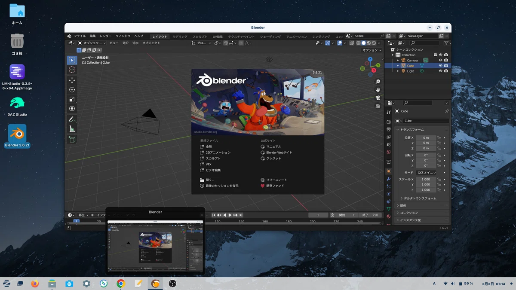This screenshot has height=290, width=516.
Task: Create new 2Dアニメーション file from splash
Action: 215,153
